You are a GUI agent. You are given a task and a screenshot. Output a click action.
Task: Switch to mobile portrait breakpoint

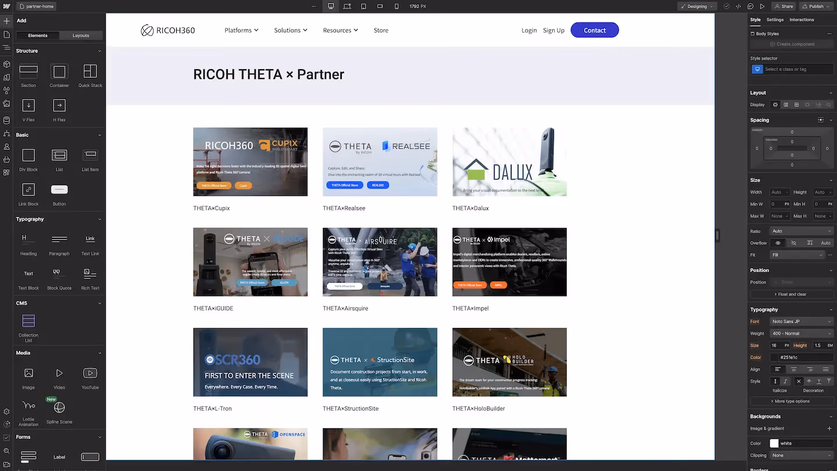point(397,6)
